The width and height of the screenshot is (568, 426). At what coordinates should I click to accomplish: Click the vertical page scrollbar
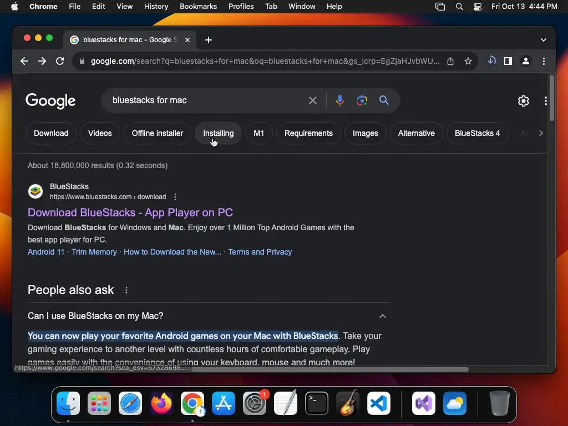point(552,99)
